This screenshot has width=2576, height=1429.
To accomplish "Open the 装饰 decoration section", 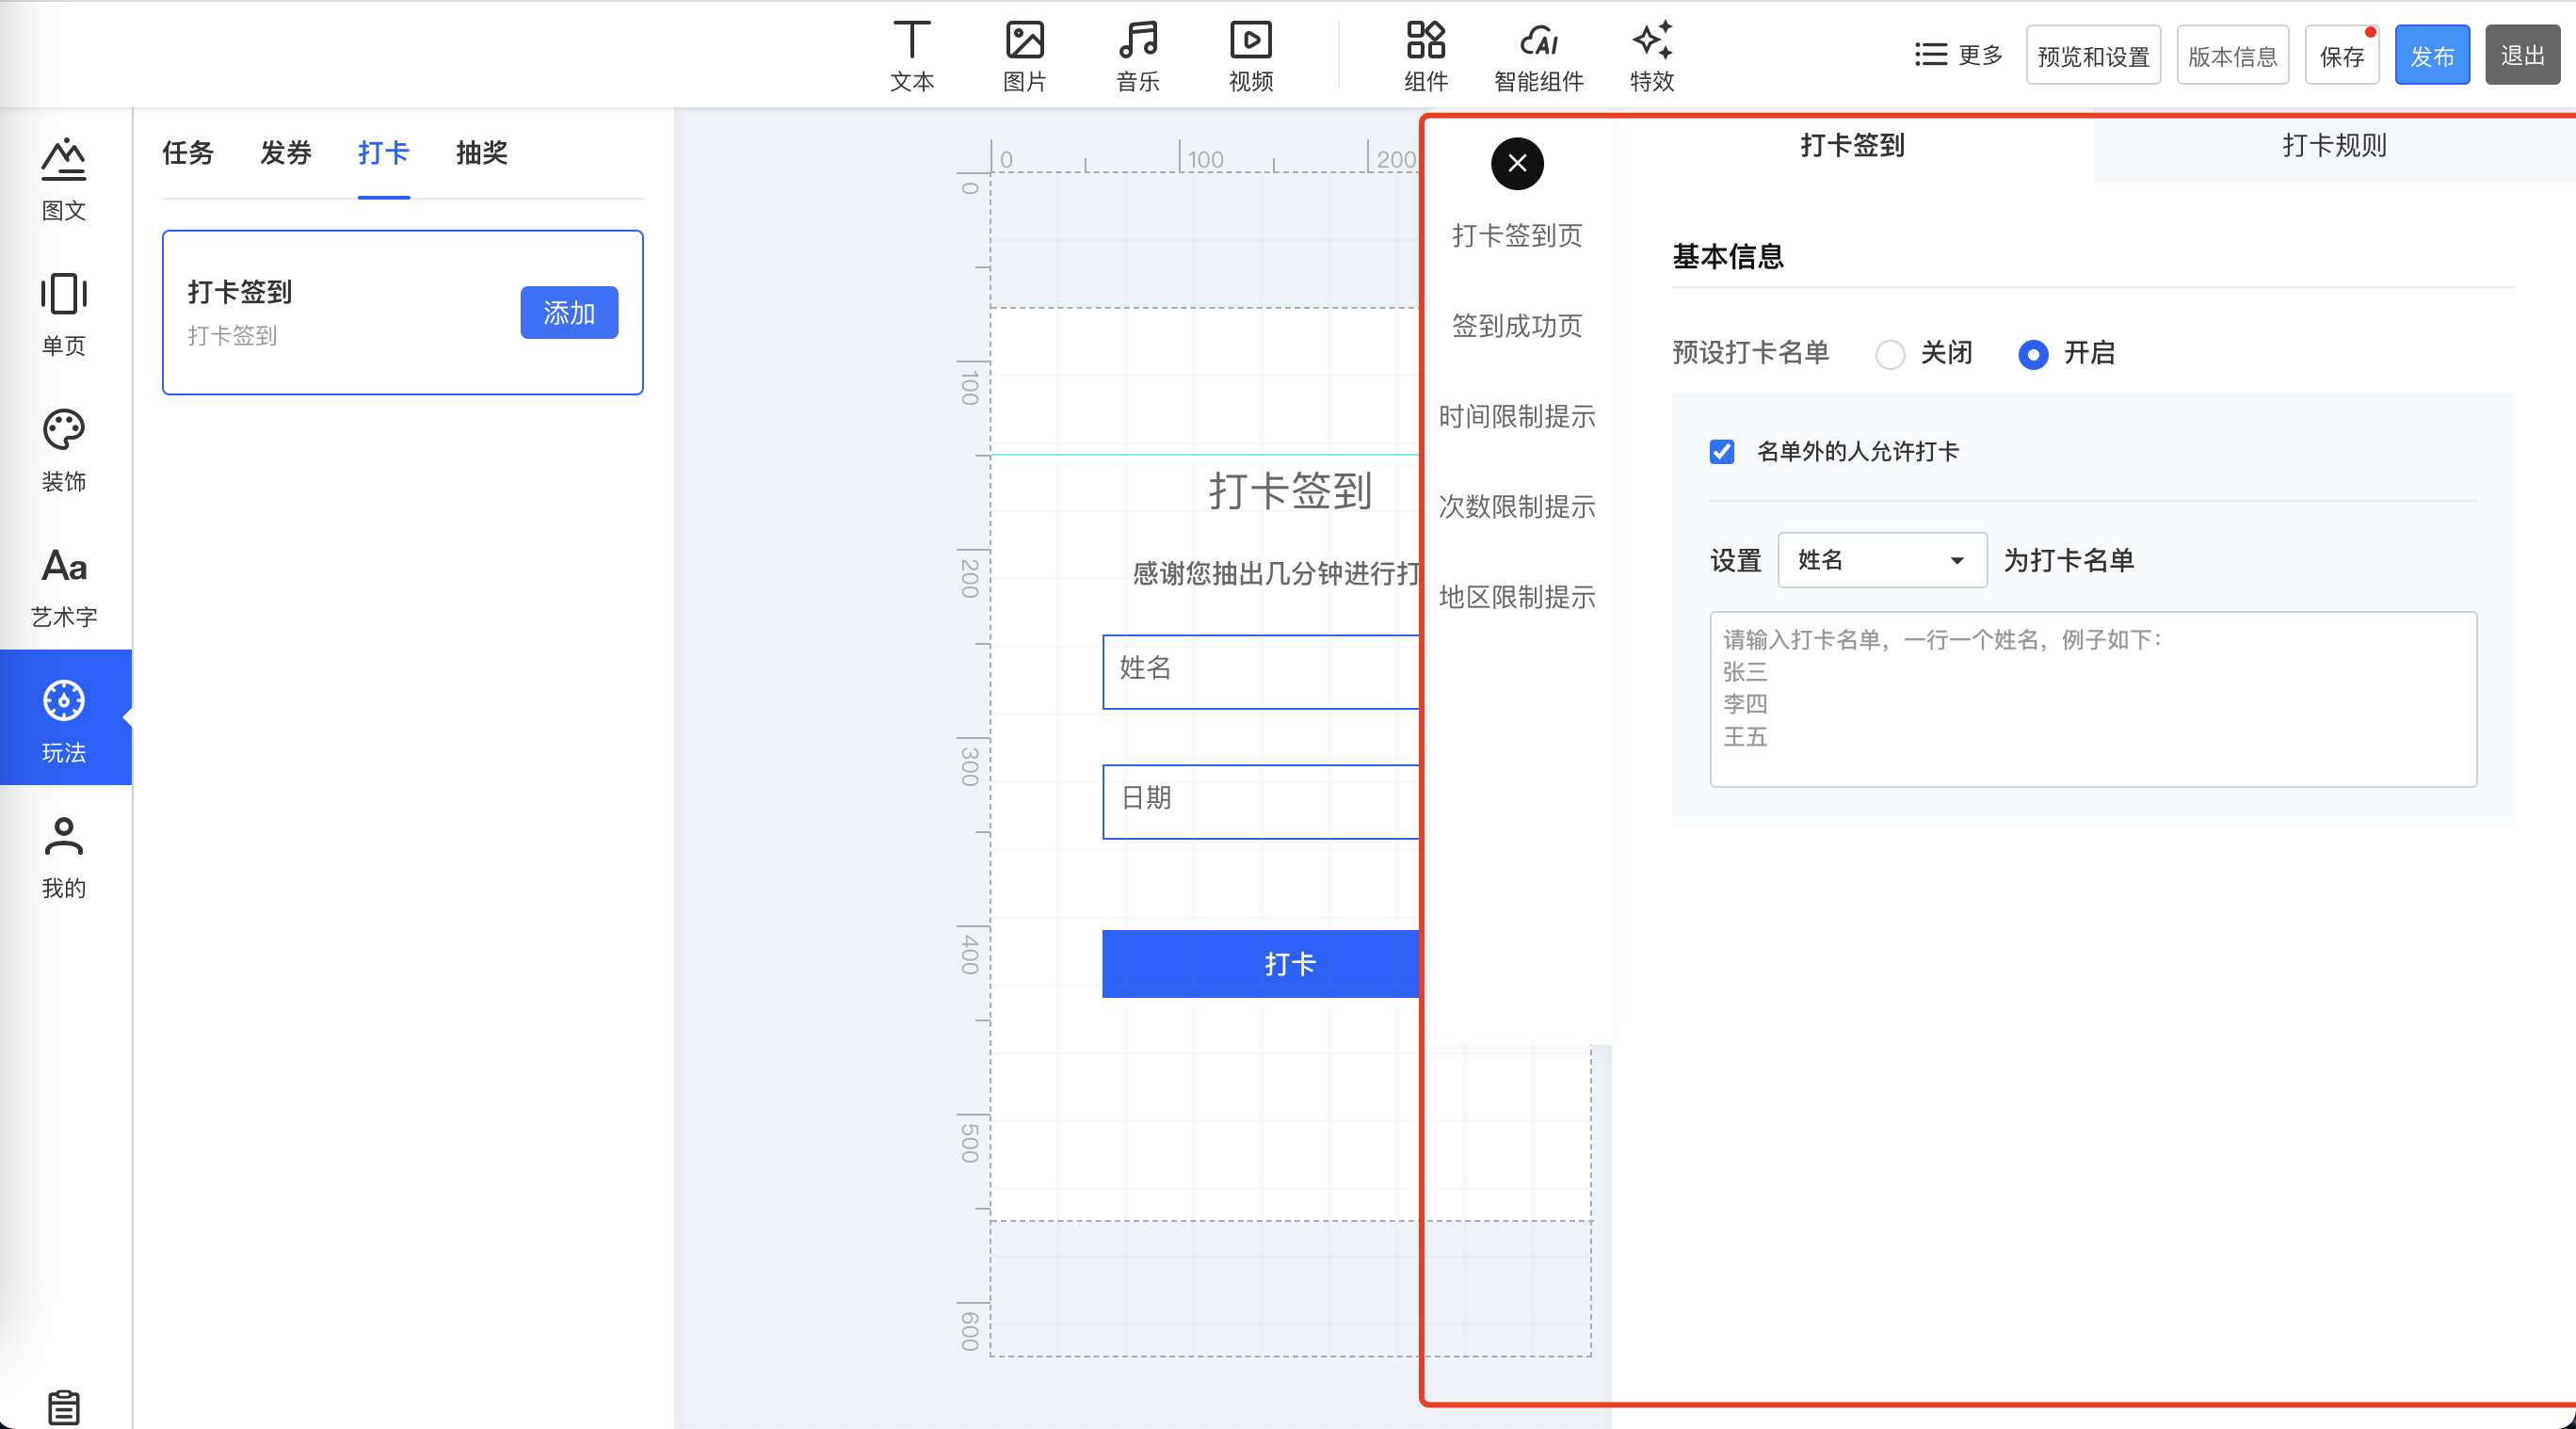I will [64, 450].
